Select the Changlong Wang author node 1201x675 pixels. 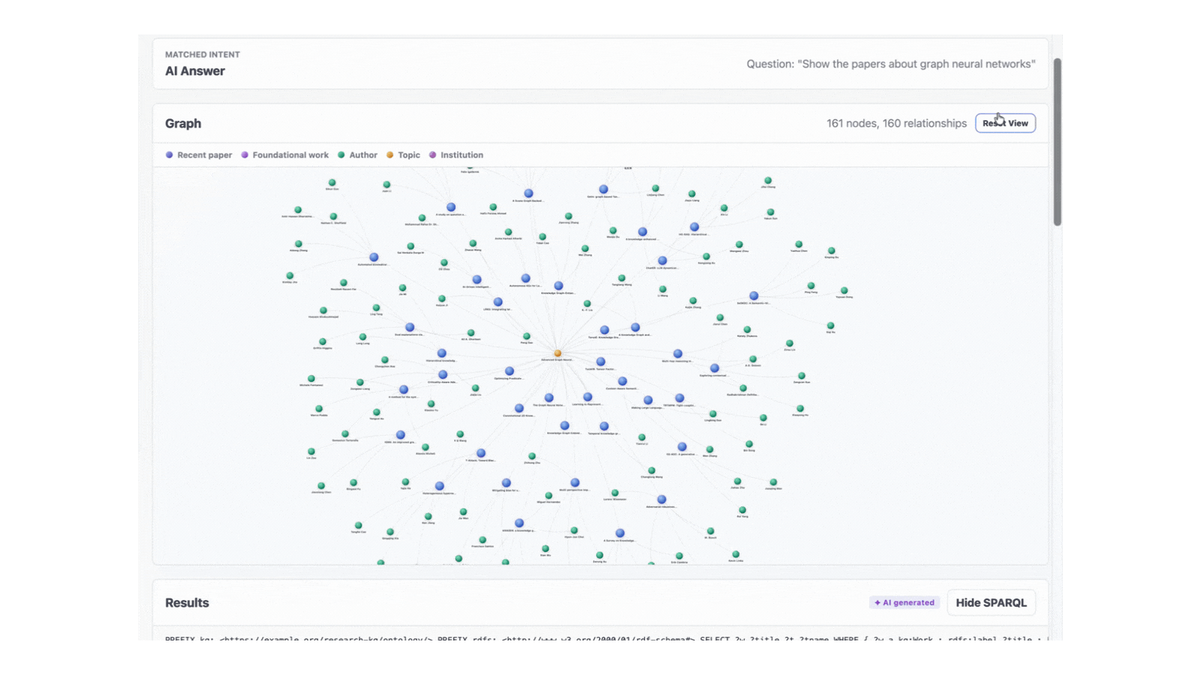(x=652, y=470)
